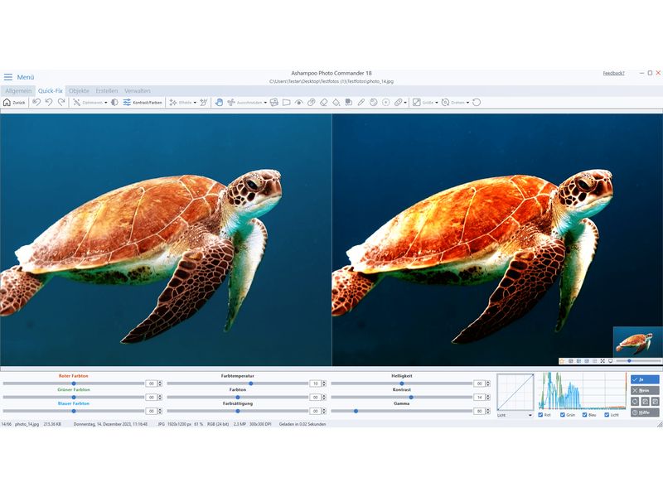Expand the Ausschneiden dropdown arrow
The image size is (663, 497).
click(x=265, y=103)
